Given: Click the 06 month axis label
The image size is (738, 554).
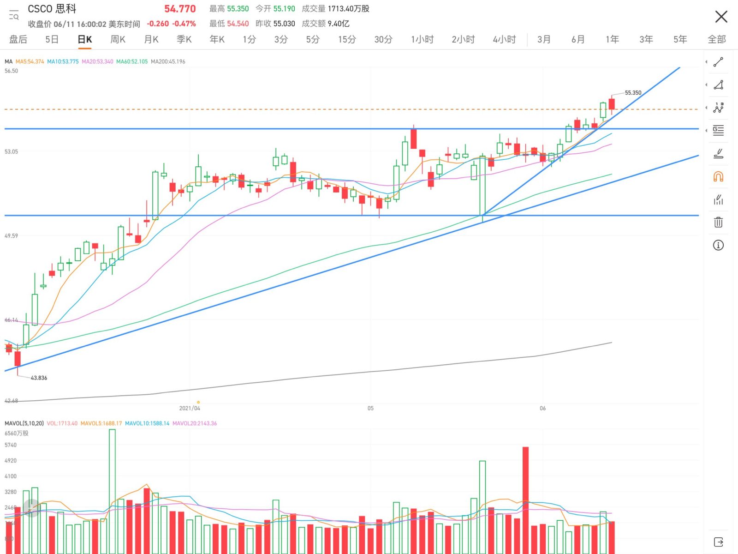Looking at the screenshot, I should pos(542,408).
